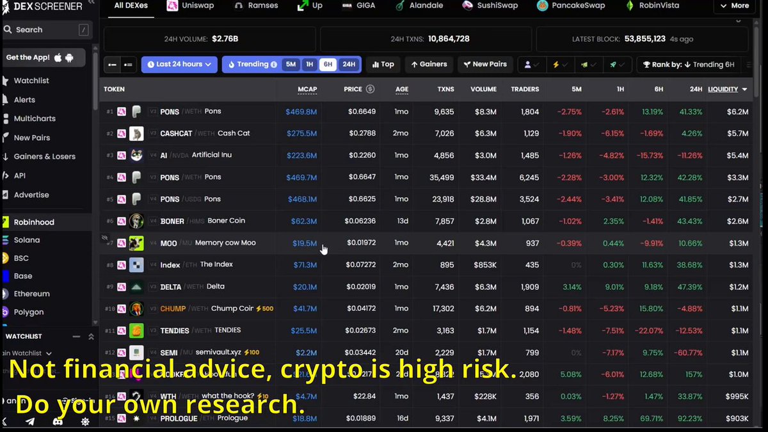Screen dimensions: 768x432
Task: Open the Last 24 hours dropdown
Action: [x=179, y=65]
